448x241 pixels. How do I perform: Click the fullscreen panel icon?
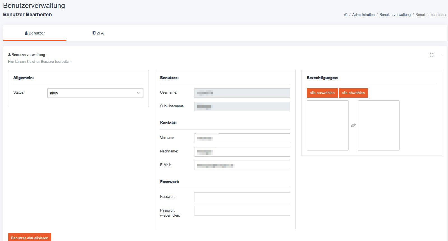click(431, 55)
